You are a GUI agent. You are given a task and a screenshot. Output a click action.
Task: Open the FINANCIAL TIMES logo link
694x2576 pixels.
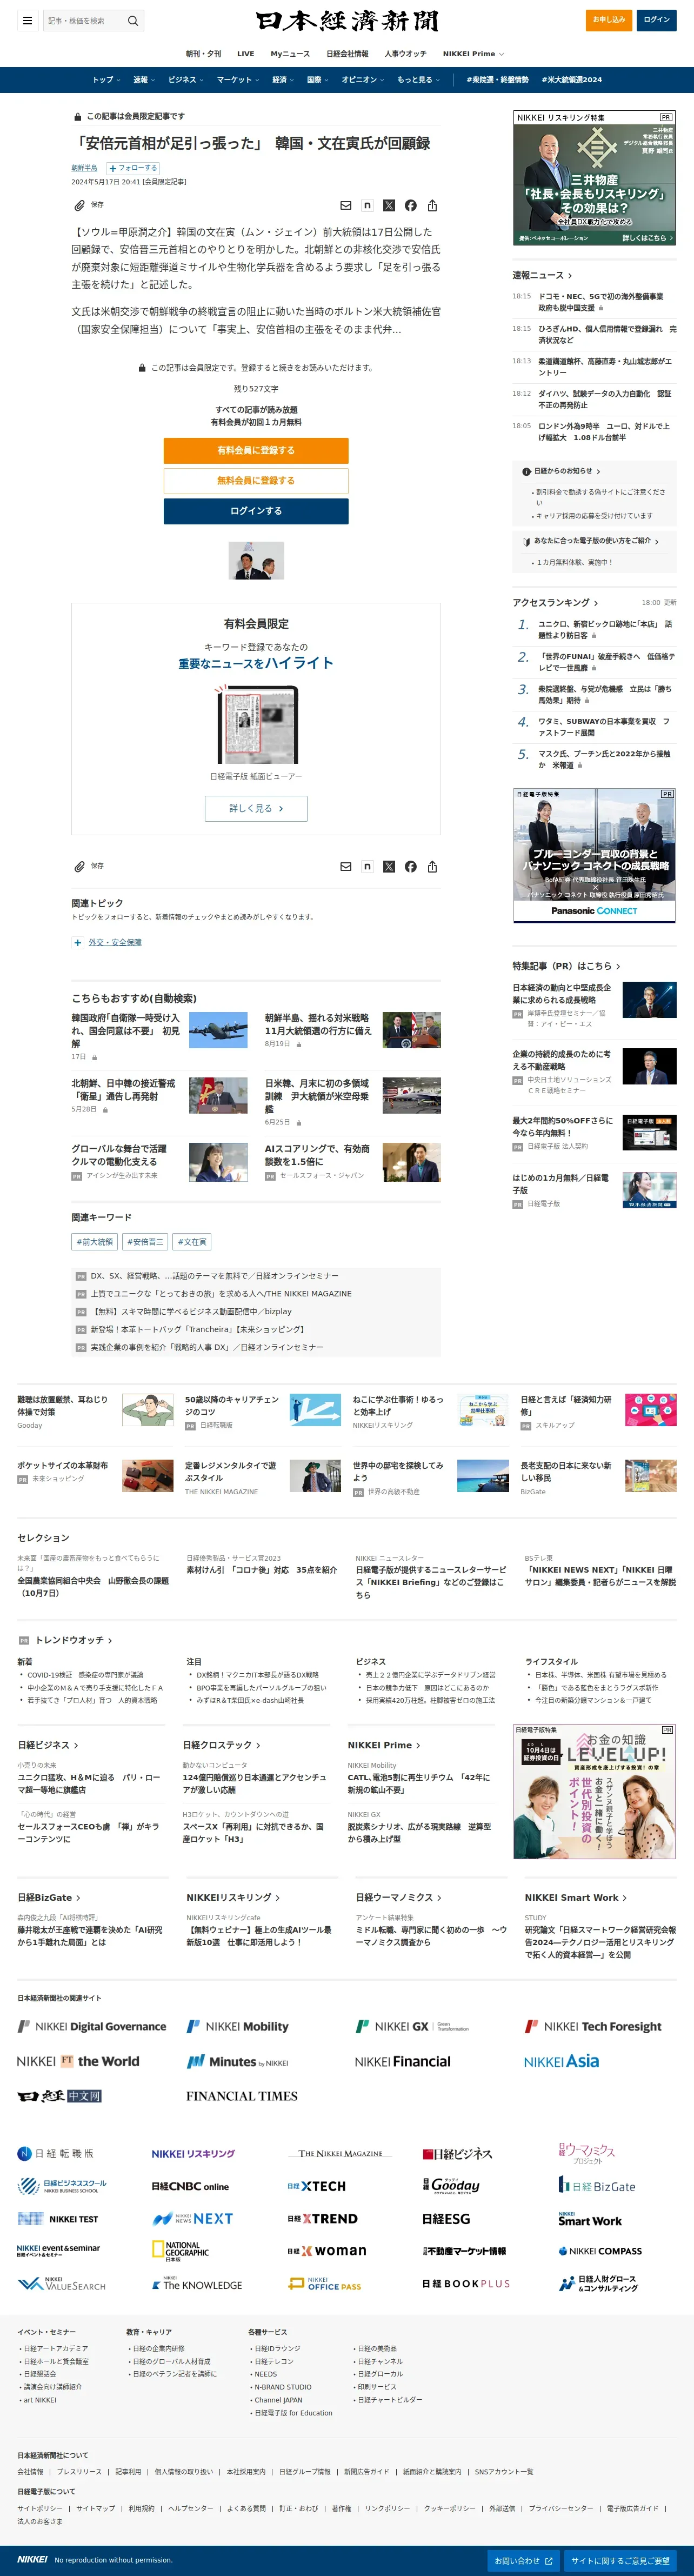[x=242, y=2096]
